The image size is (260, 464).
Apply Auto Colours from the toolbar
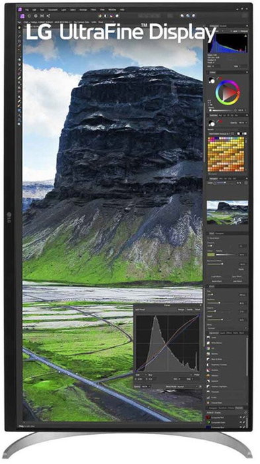coord(112,16)
